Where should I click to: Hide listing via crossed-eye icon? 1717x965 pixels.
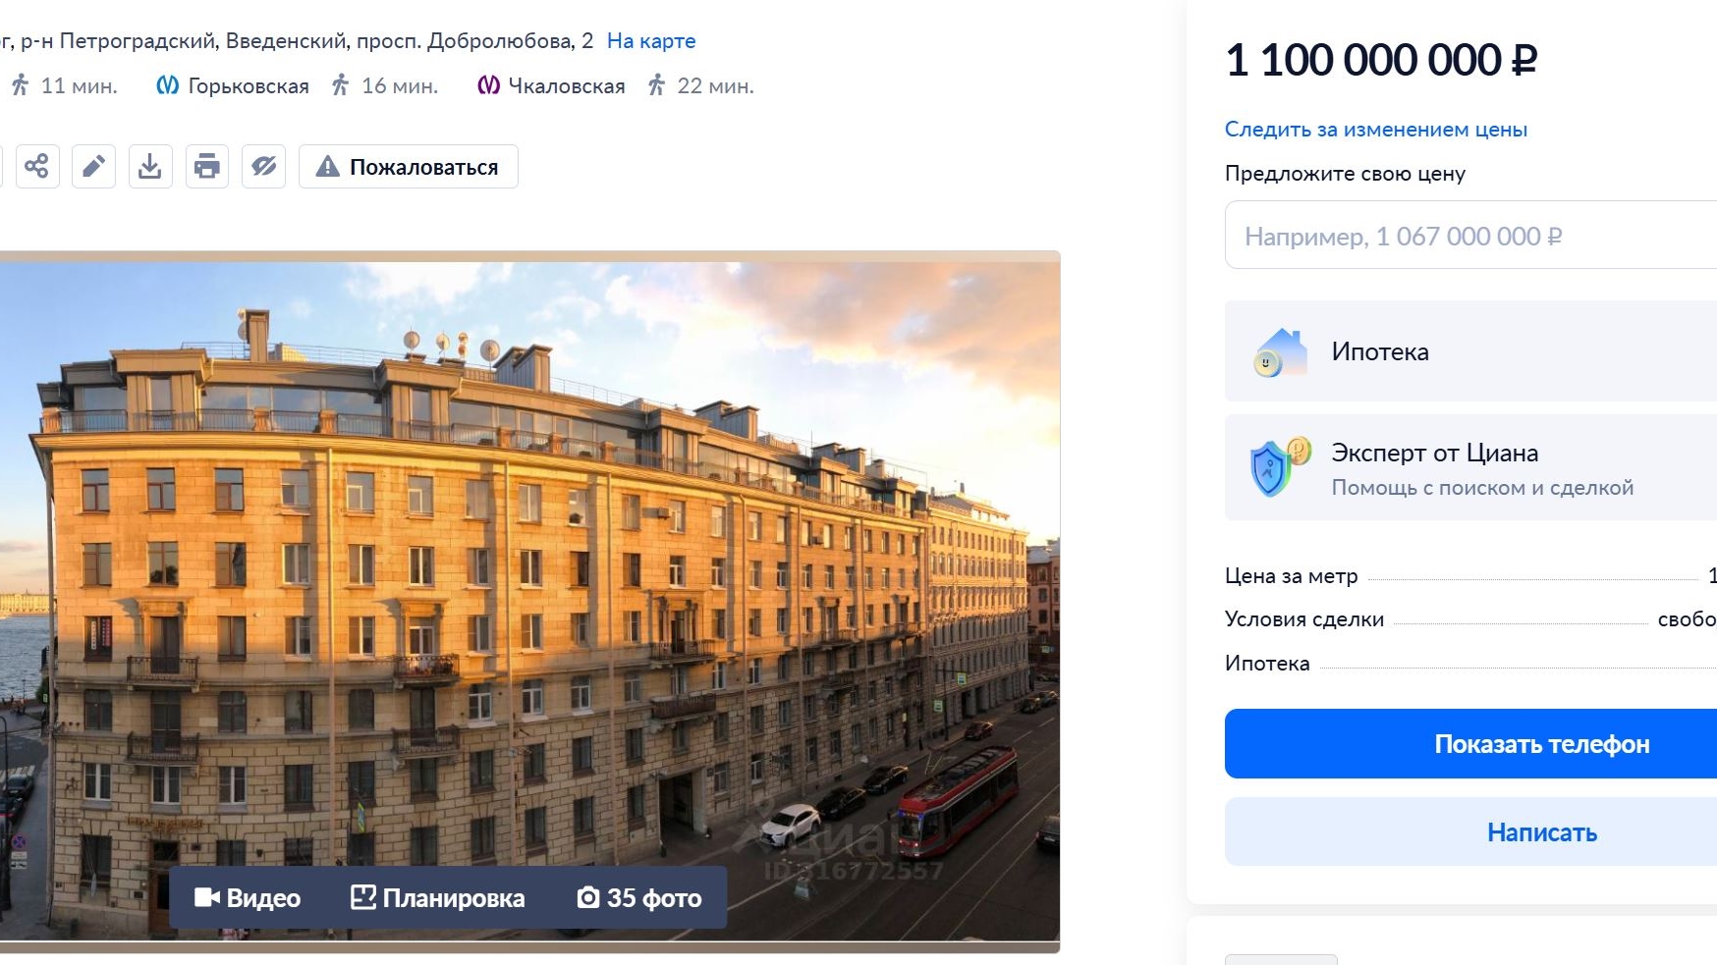tap(264, 166)
